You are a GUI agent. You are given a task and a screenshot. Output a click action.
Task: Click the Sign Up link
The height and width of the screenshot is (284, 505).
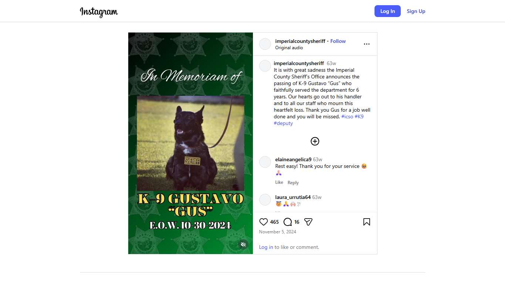[416, 11]
